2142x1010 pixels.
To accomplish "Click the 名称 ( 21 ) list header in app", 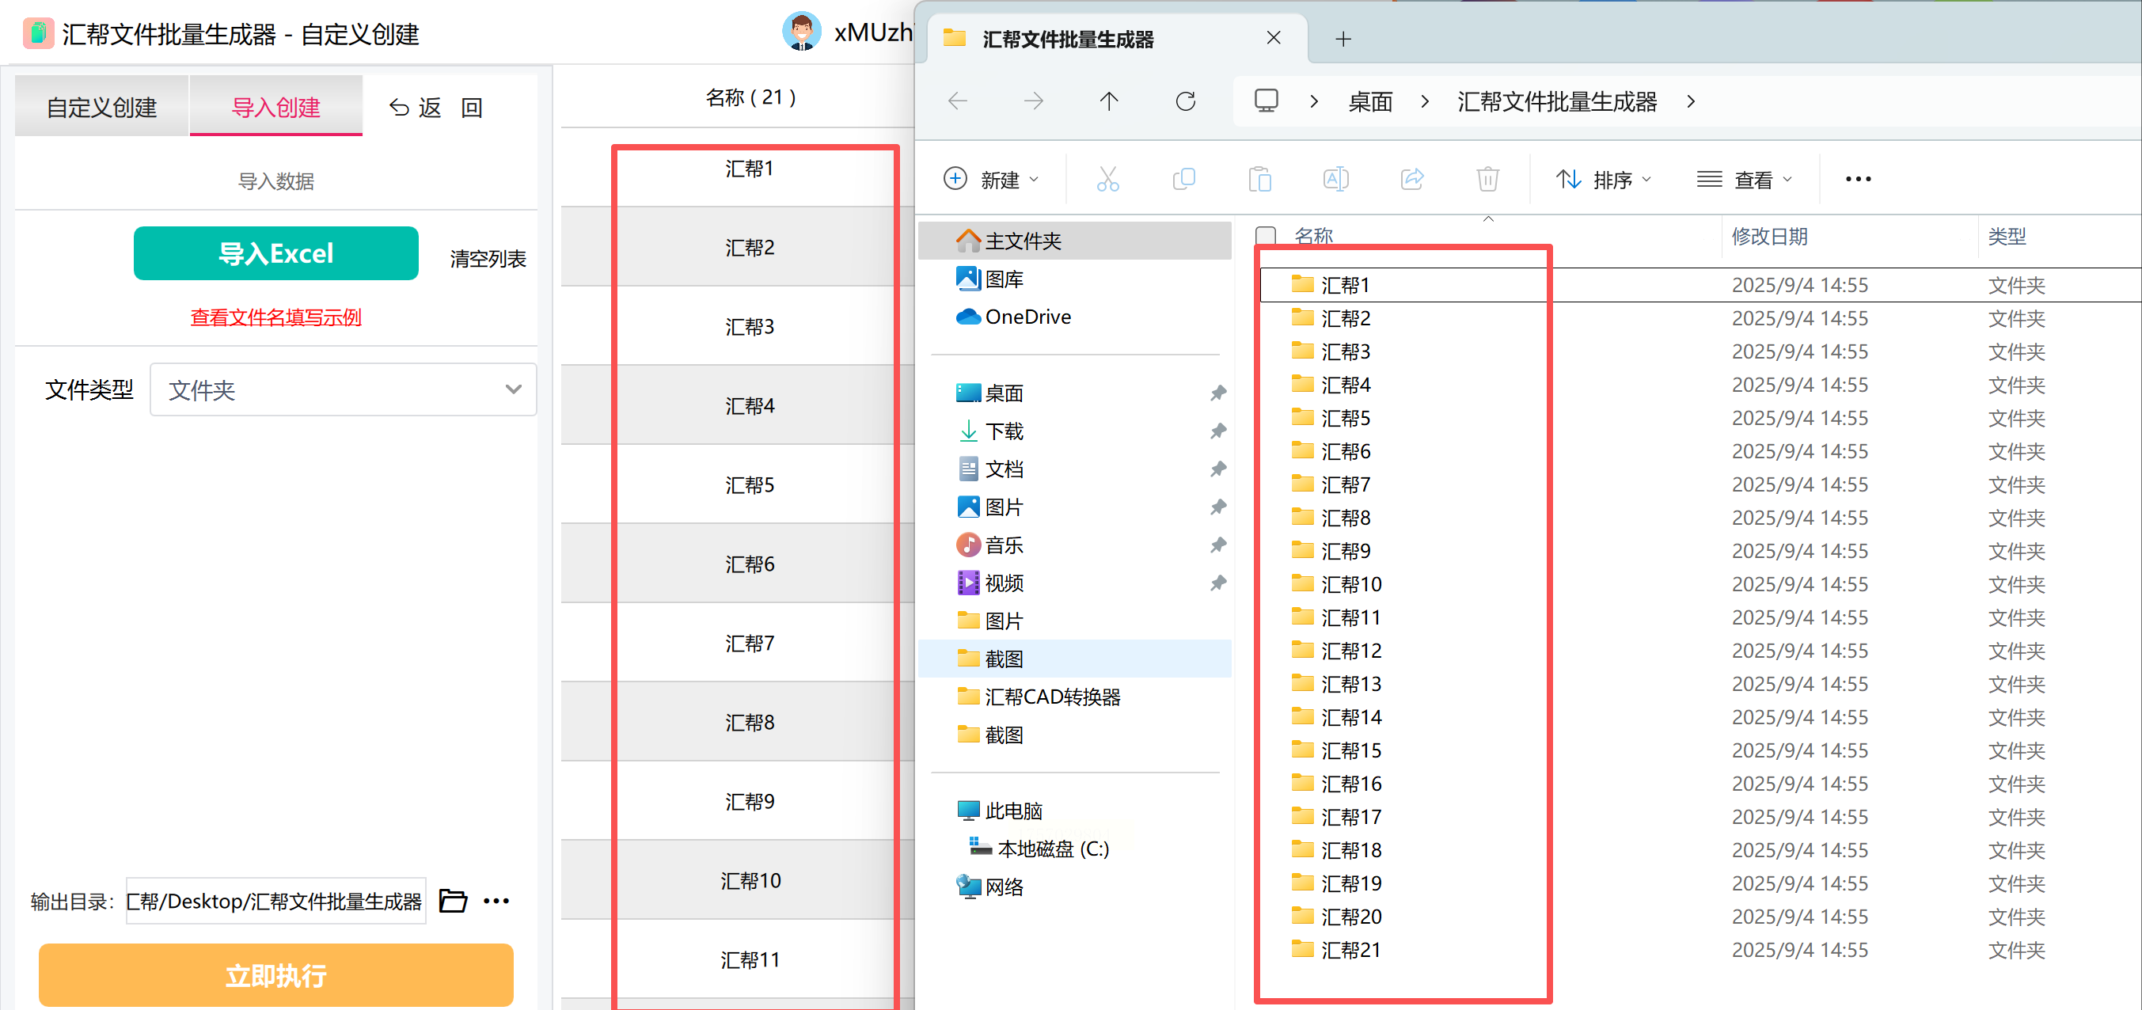I will [750, 97].
